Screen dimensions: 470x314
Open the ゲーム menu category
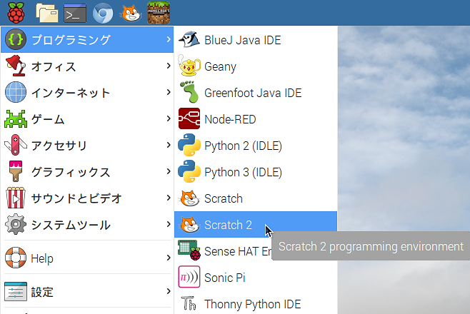pos(87,118)
